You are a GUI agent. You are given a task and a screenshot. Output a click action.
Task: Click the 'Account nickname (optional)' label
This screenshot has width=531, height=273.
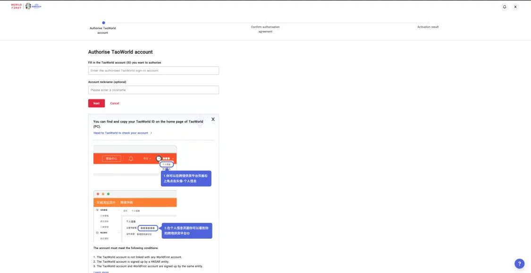[107, 82]
